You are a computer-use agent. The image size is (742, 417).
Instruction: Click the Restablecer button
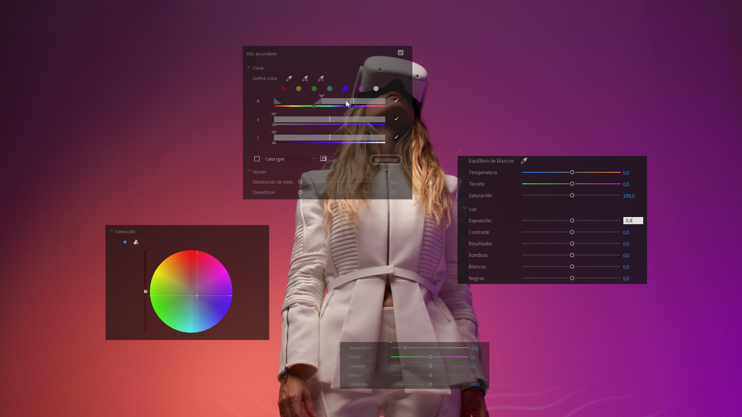click(x=386, y=159)
